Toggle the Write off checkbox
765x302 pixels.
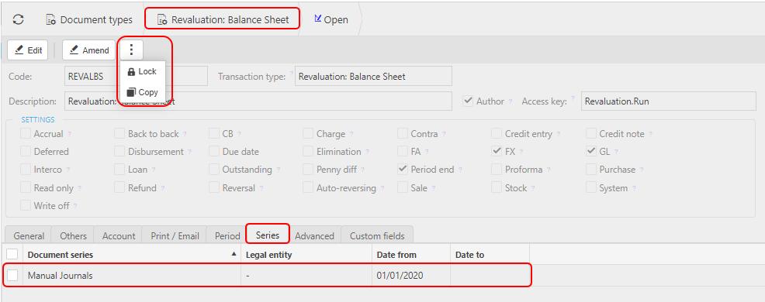coord(26,205)
